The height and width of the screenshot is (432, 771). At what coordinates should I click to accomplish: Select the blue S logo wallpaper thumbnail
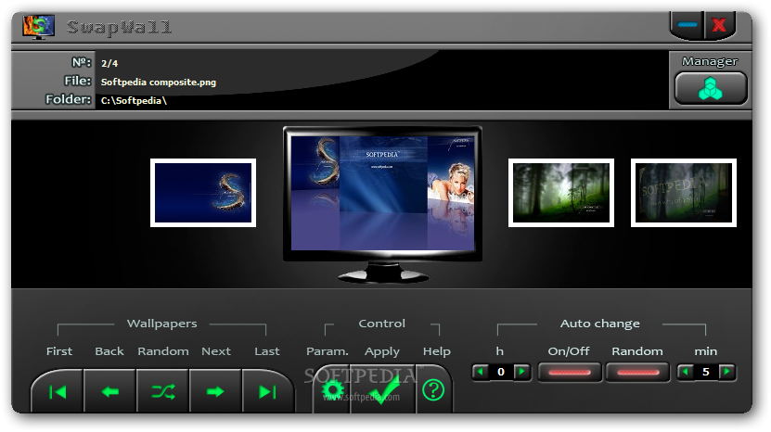point(203,193)
